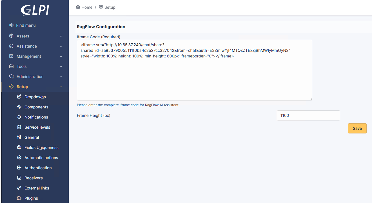
Task: Click the Administration shield icon
Action: [x=11, y=77]
